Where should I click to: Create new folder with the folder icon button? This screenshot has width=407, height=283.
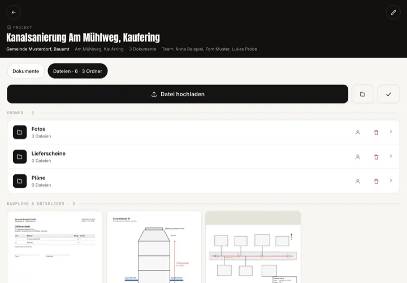362,94
